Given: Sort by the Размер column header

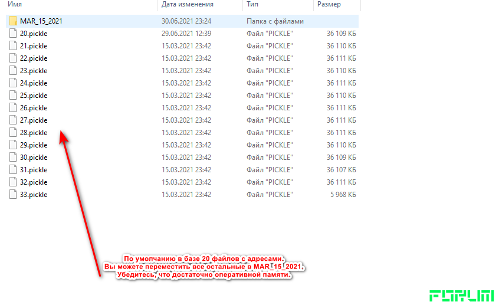Looking at the screenshot, I should tap(329, 5).
